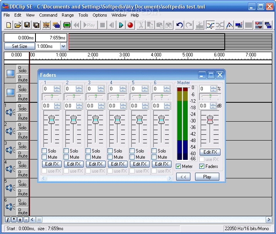
Task: Open the Range menu
Action: [x=67, y=15]
